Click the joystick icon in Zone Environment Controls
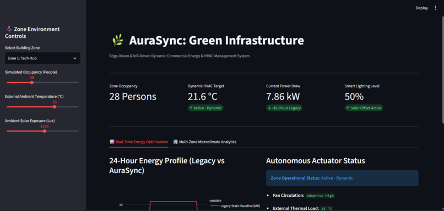This screenshot has width=444, height=211. (x=8, y=29)
